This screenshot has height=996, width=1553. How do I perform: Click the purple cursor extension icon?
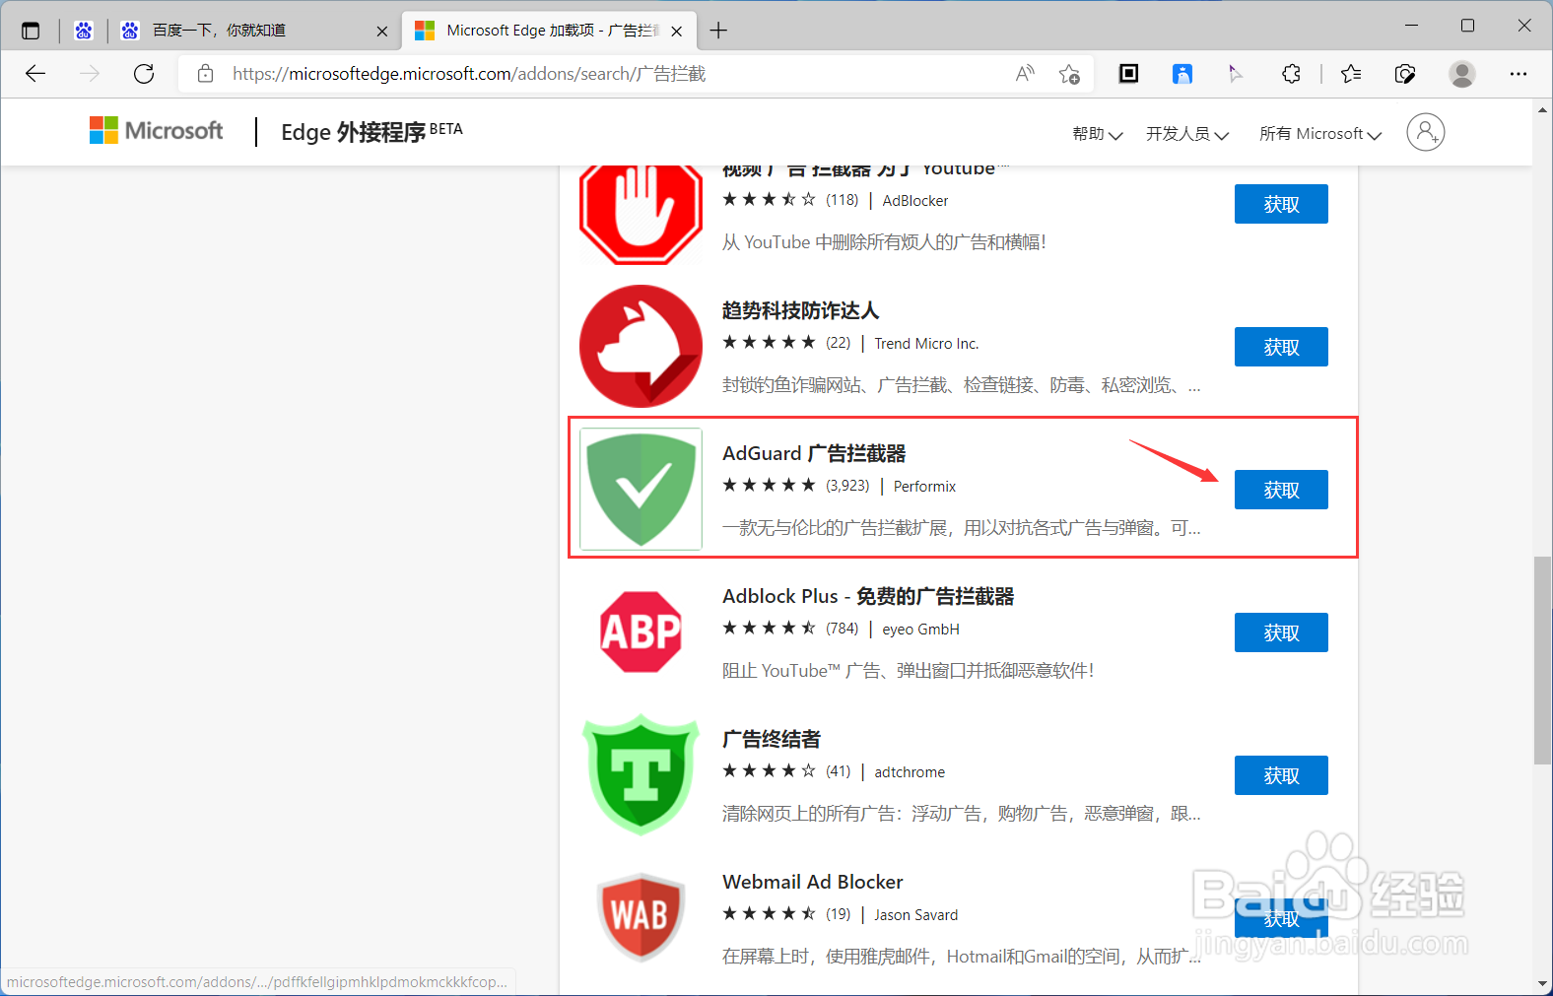1235,73
